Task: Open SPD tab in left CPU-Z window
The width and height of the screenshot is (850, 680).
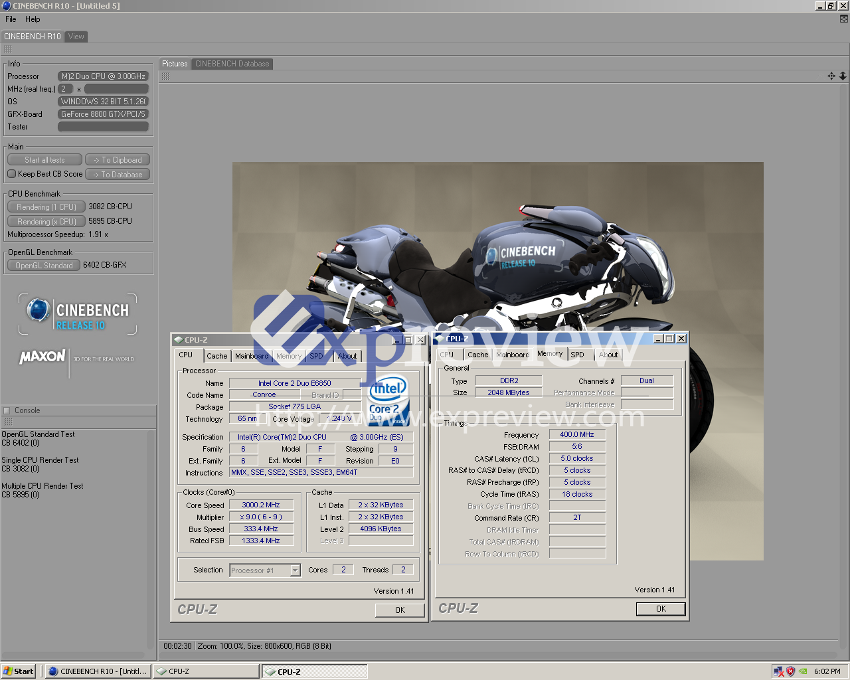Action: pyautogui.click(x=316, y=356)
